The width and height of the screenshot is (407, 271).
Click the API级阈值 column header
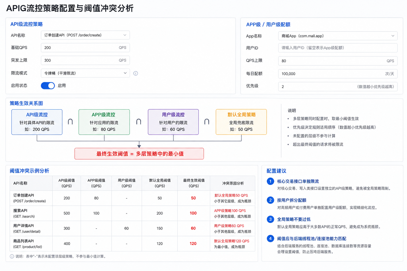[67, 183]
